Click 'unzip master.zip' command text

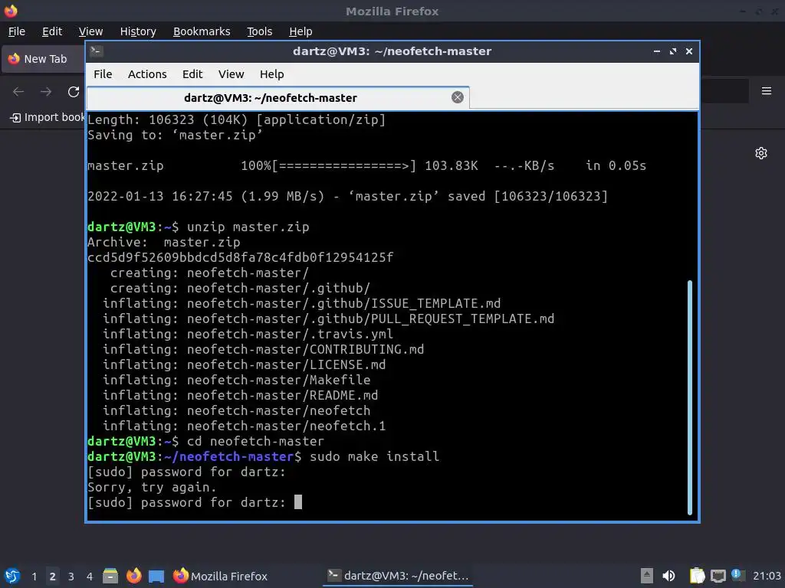(x=248, y=227)
